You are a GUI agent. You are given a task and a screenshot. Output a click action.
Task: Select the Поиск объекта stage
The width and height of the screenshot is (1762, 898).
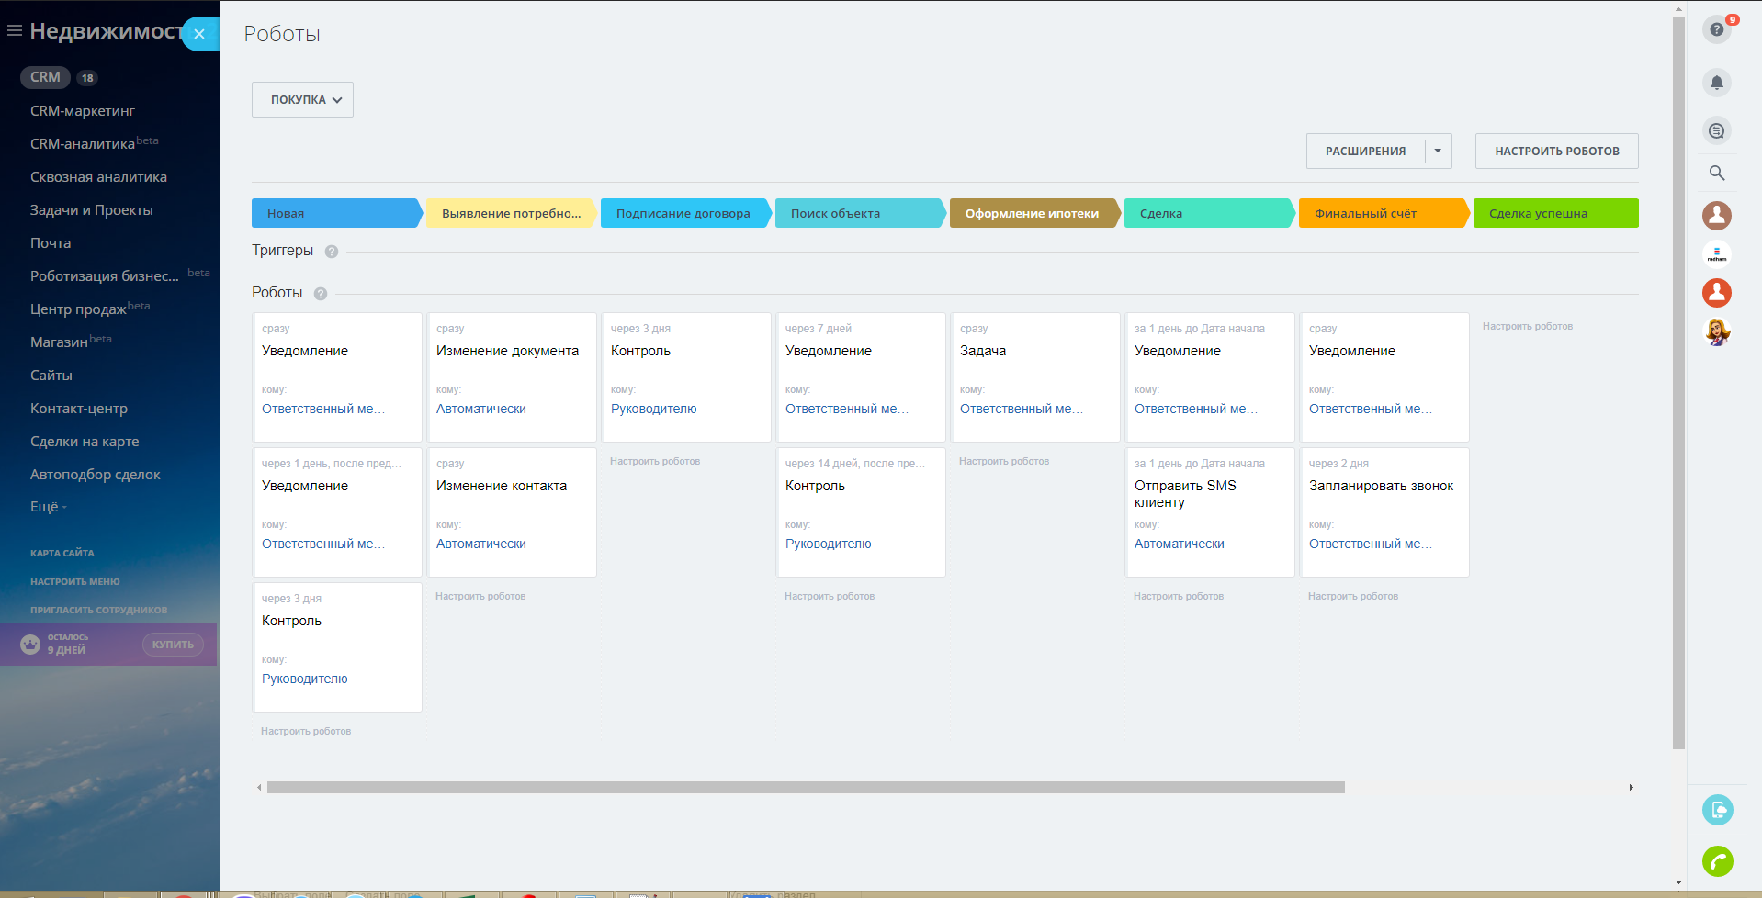[x=860, y=213]
